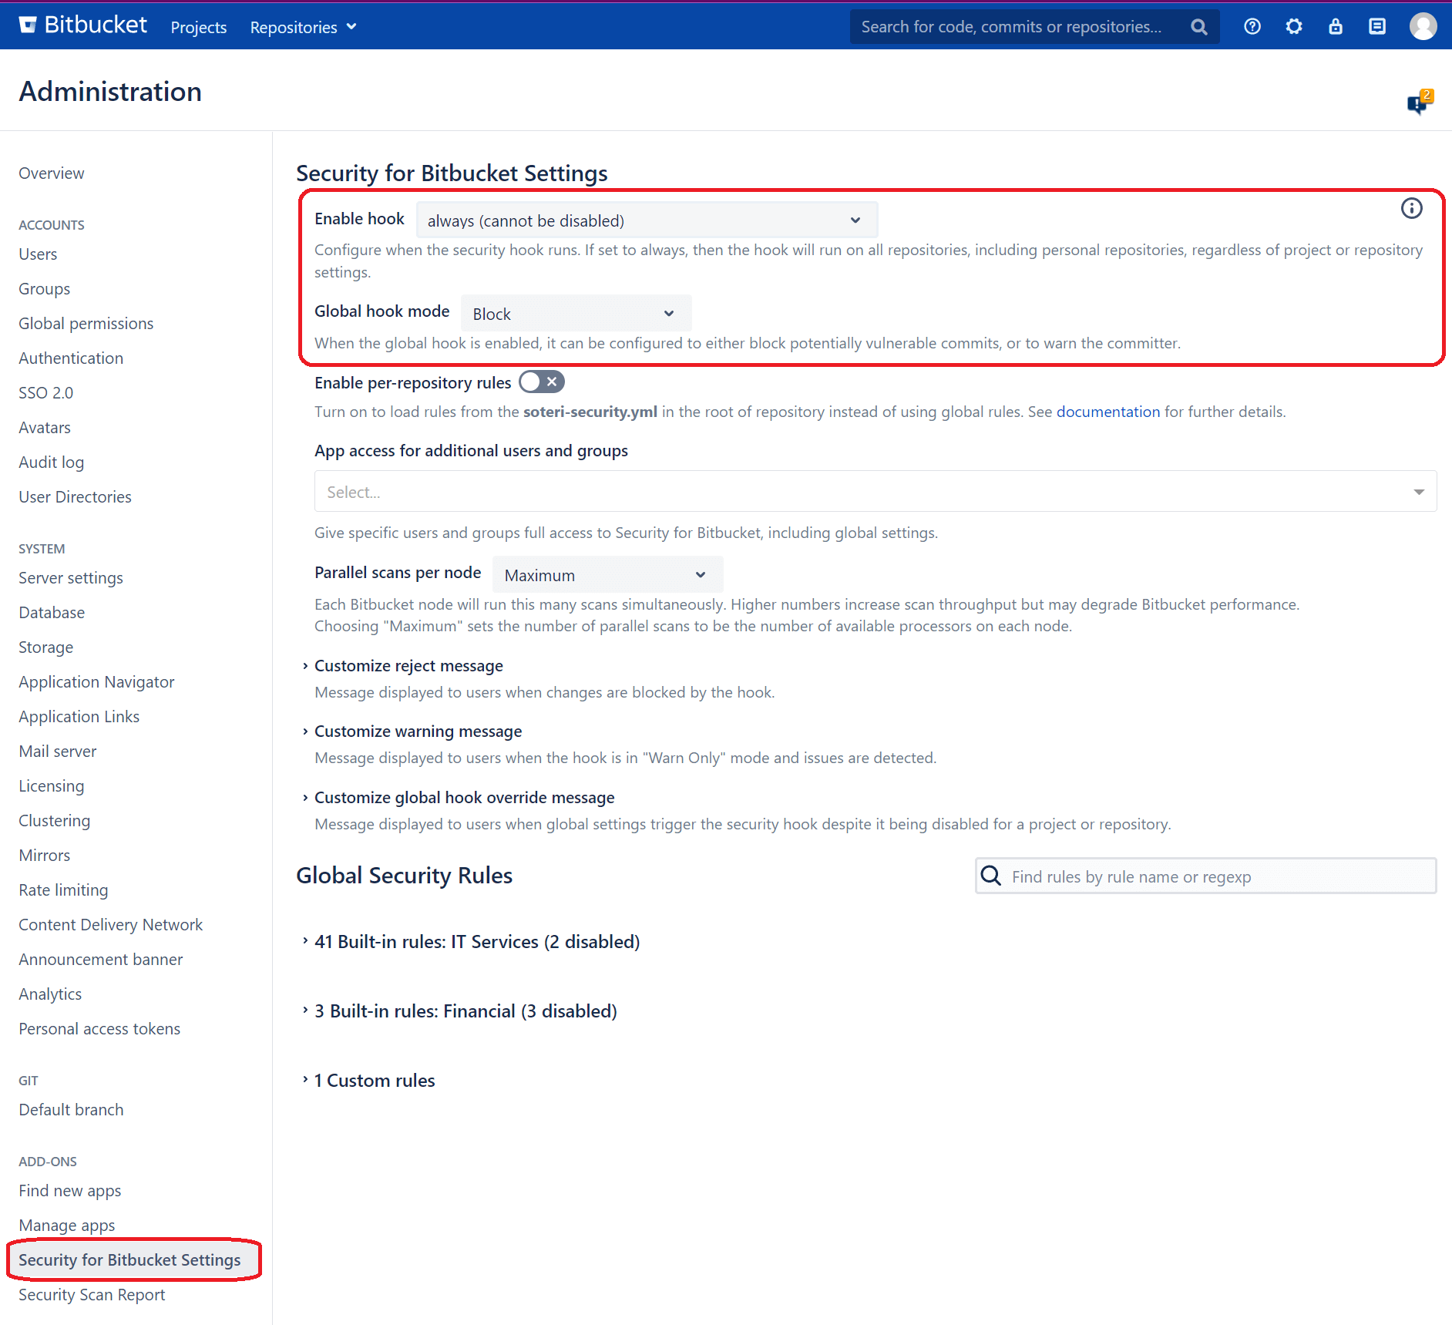Open Clustering page
The width and height of the screenshot is (1452, 1325).
(54, 821)
